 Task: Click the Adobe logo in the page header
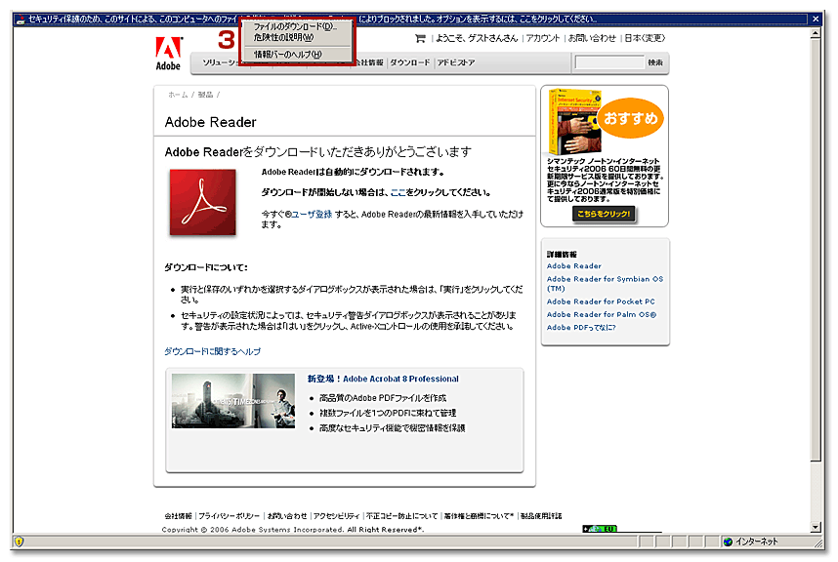168,54
